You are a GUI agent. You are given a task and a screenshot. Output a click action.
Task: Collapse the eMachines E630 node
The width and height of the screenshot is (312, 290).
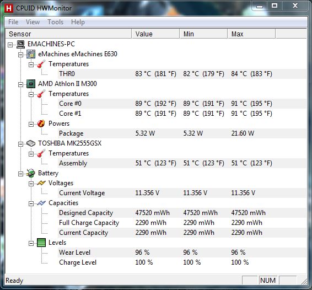coord(21,55)
